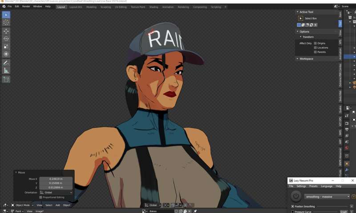Open the viewport Add menu
This screenshot has height=213, width=356.
[x=58, y=205]
